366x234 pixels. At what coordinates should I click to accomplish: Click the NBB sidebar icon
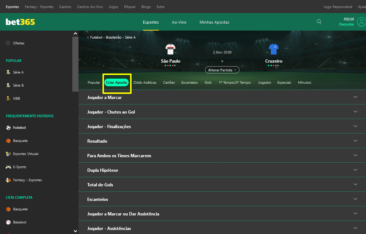[8, 98]
